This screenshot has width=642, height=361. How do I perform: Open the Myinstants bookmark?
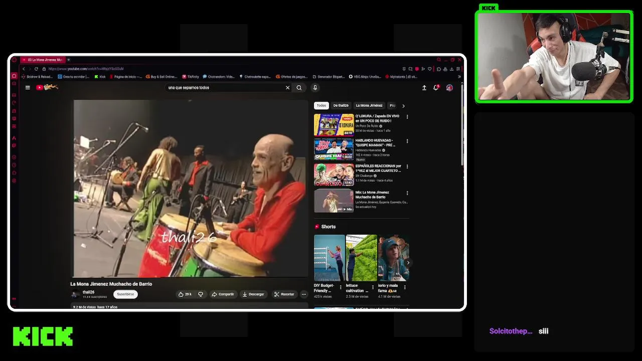tap(401, 77)
